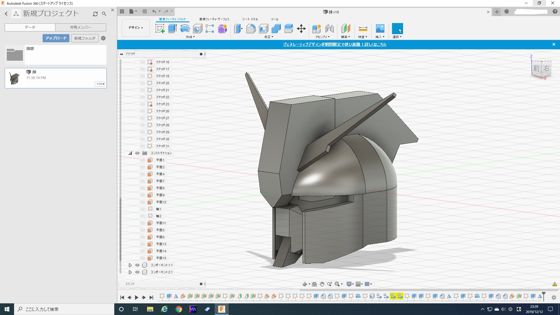Image resolution: width=560 pixels, height=315 pixels.
Task: Click the Orbit navigation tool
Action: click(304, 284)
